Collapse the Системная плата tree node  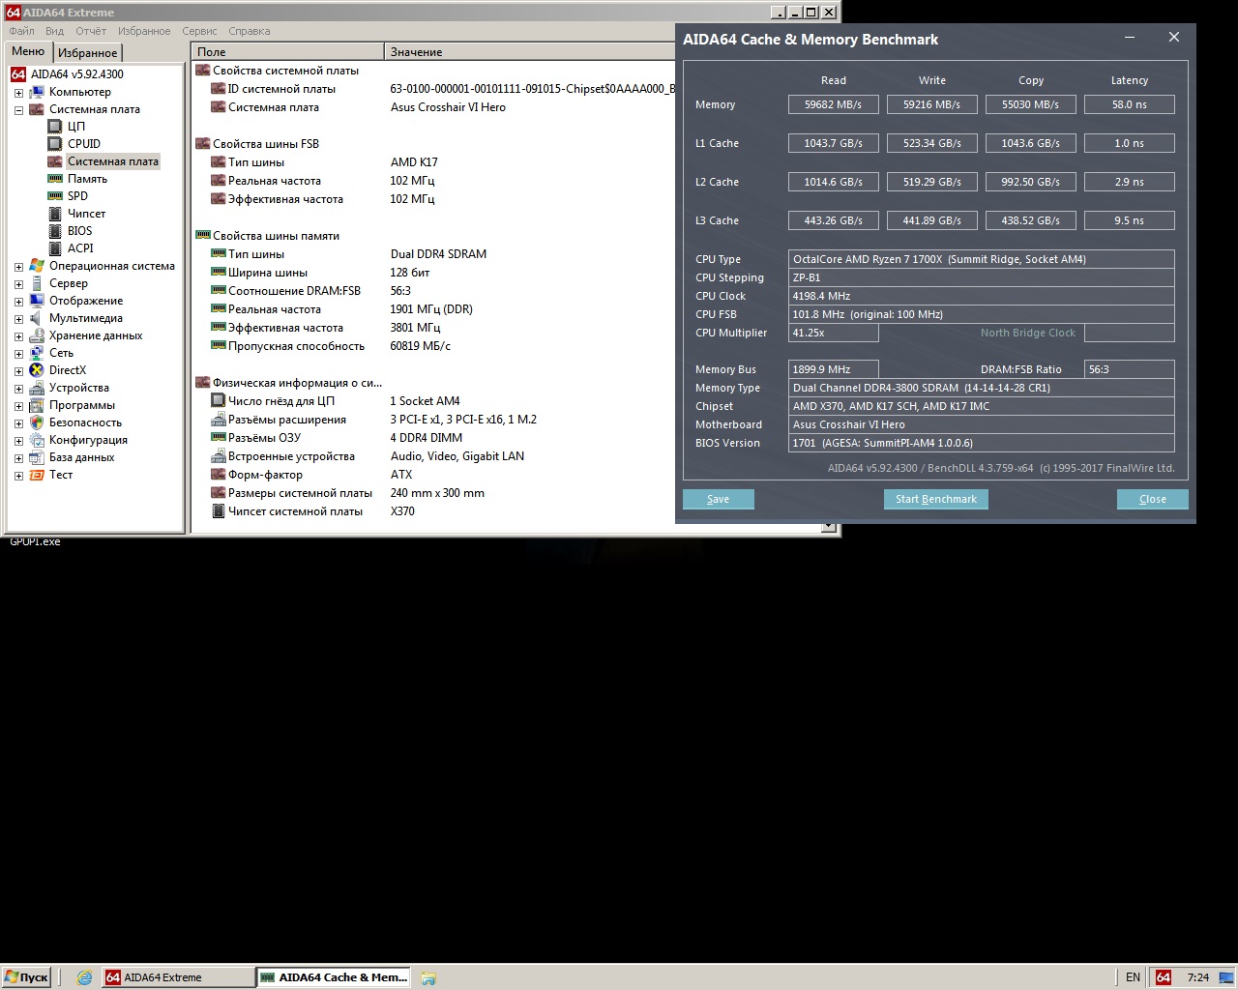(18, 110)
